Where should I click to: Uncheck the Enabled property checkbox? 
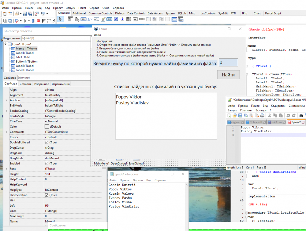[47, 163]
